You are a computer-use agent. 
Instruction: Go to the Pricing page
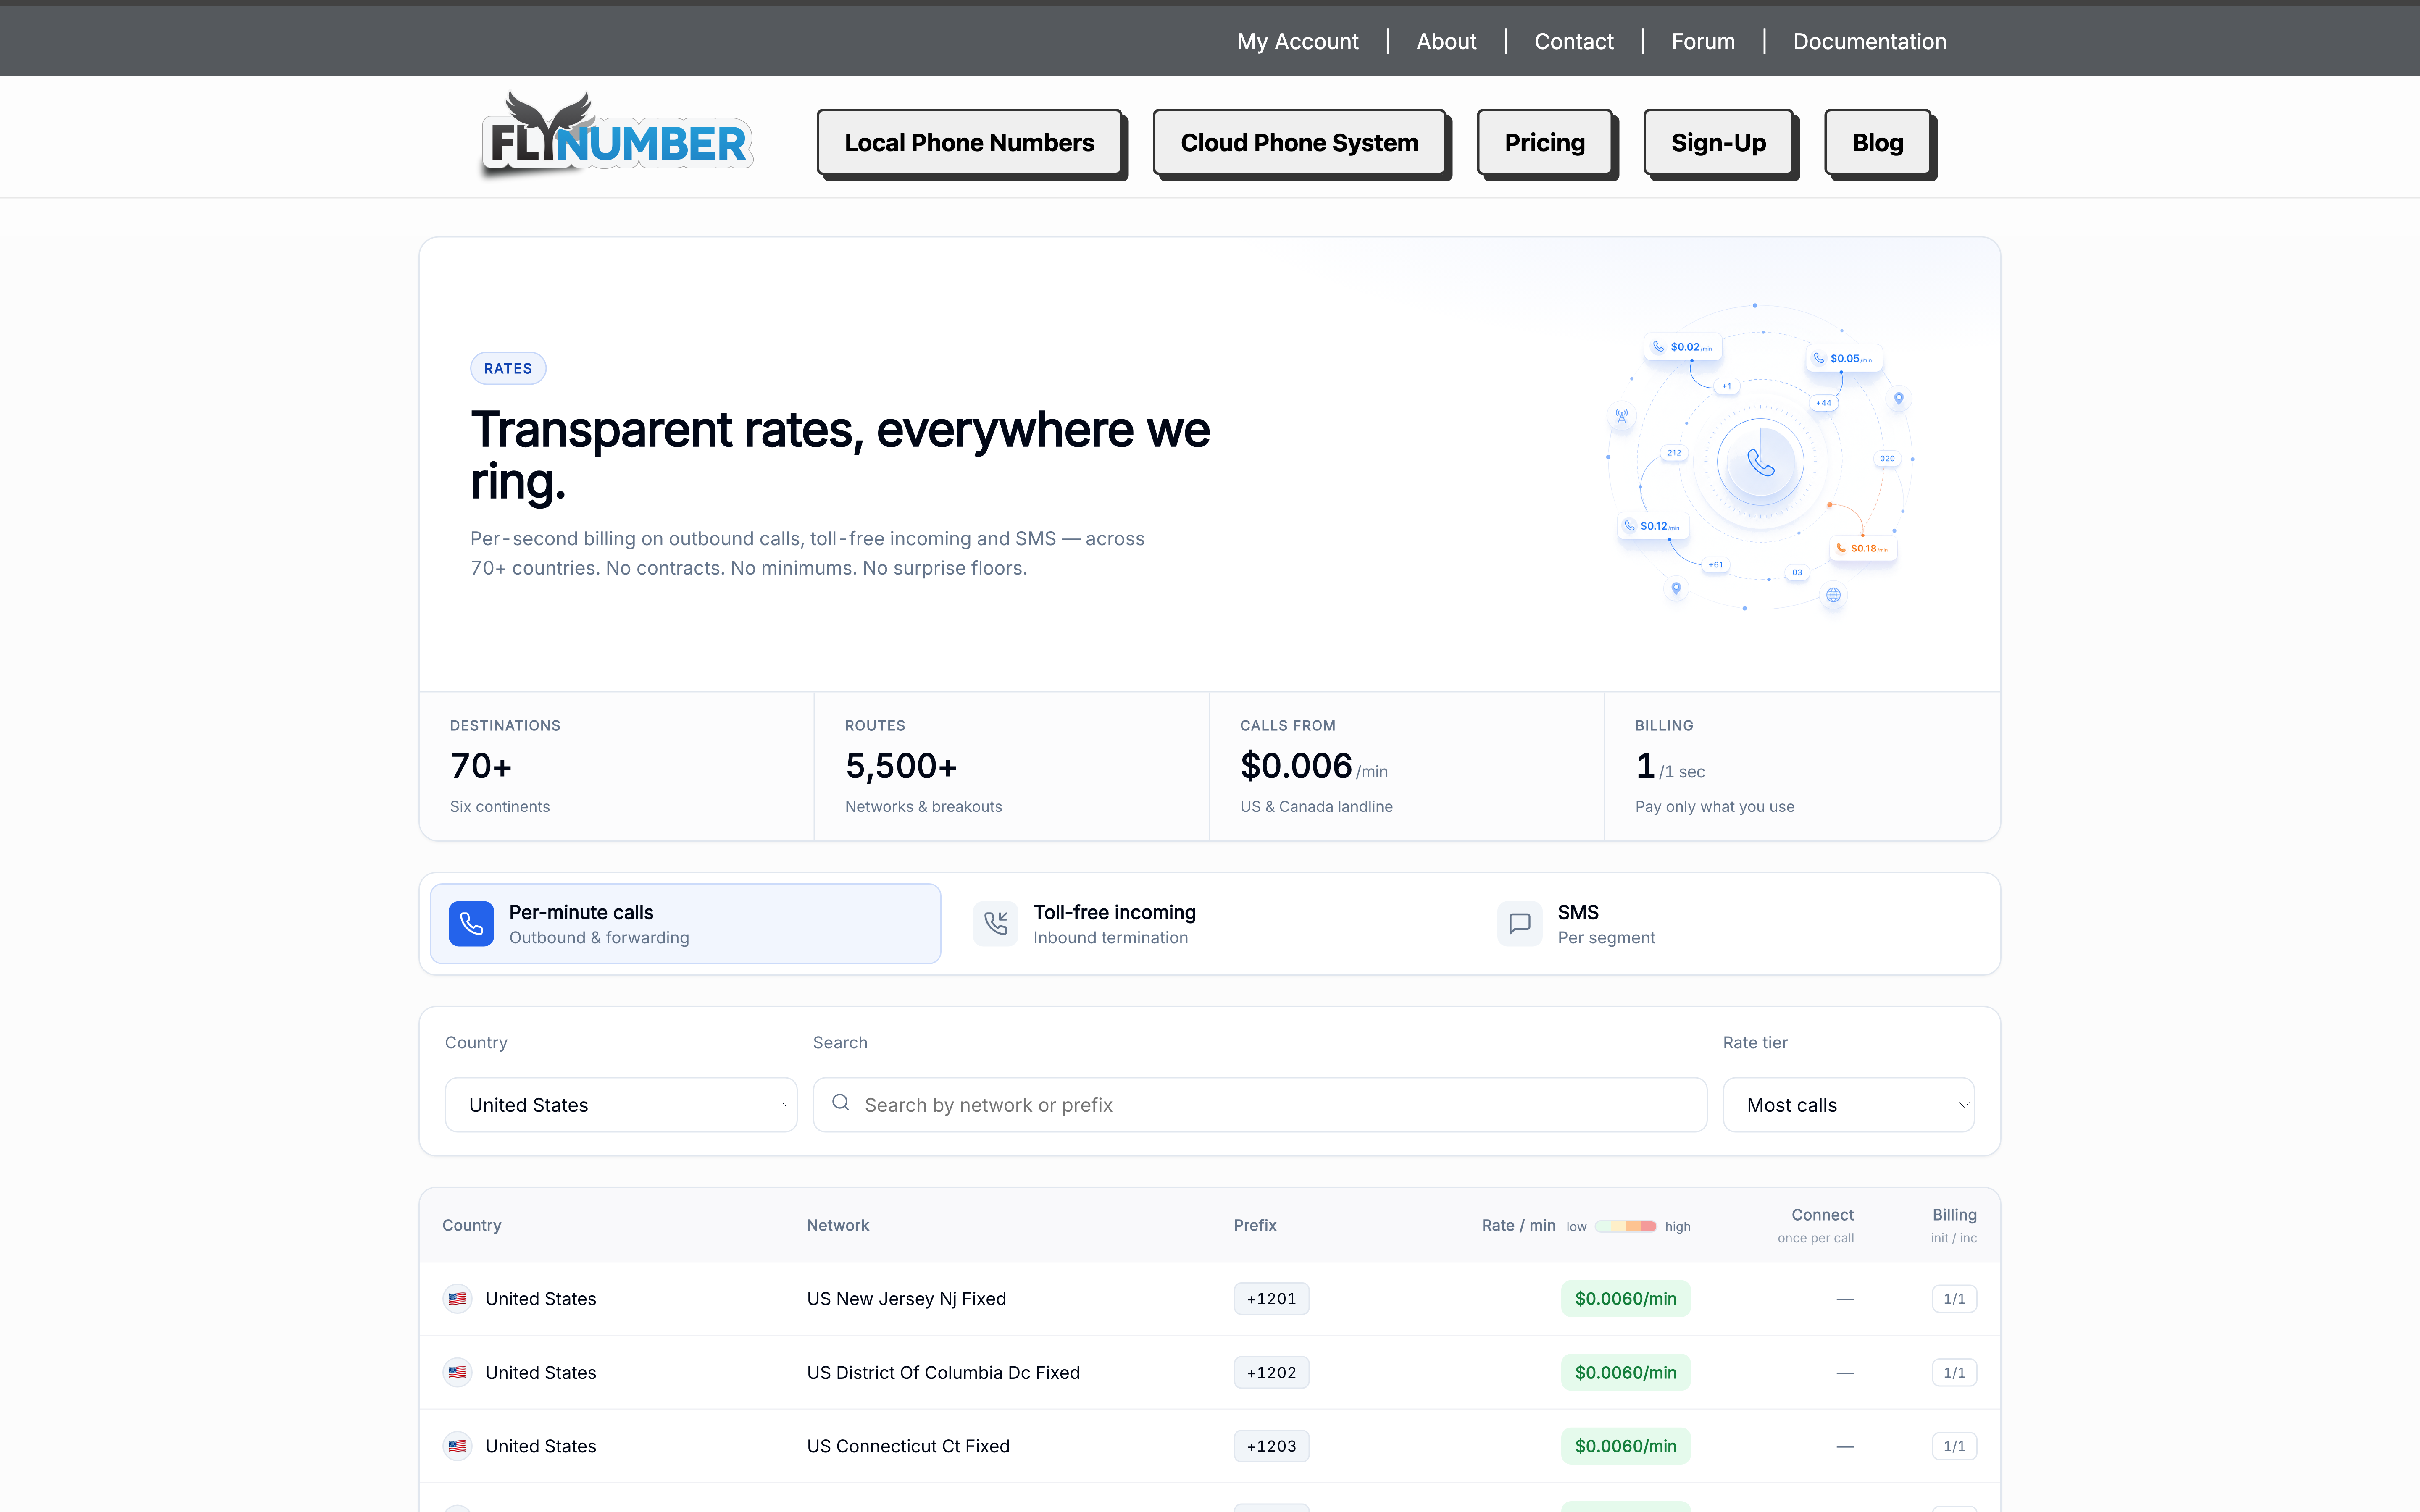(1544, 143)
